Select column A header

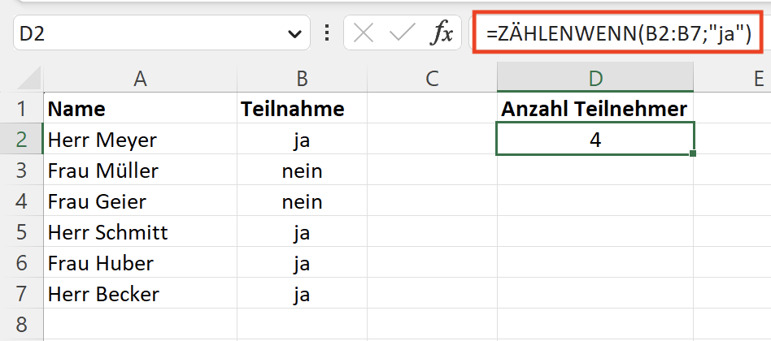point(140,78)
